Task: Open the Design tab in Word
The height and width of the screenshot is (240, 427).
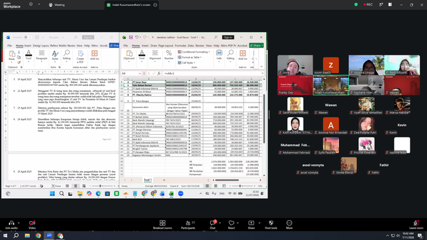Action: click(x=37, y=45)
